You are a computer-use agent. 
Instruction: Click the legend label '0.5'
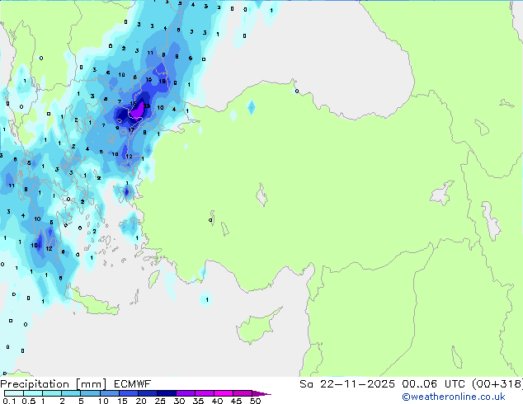(28, 401)
